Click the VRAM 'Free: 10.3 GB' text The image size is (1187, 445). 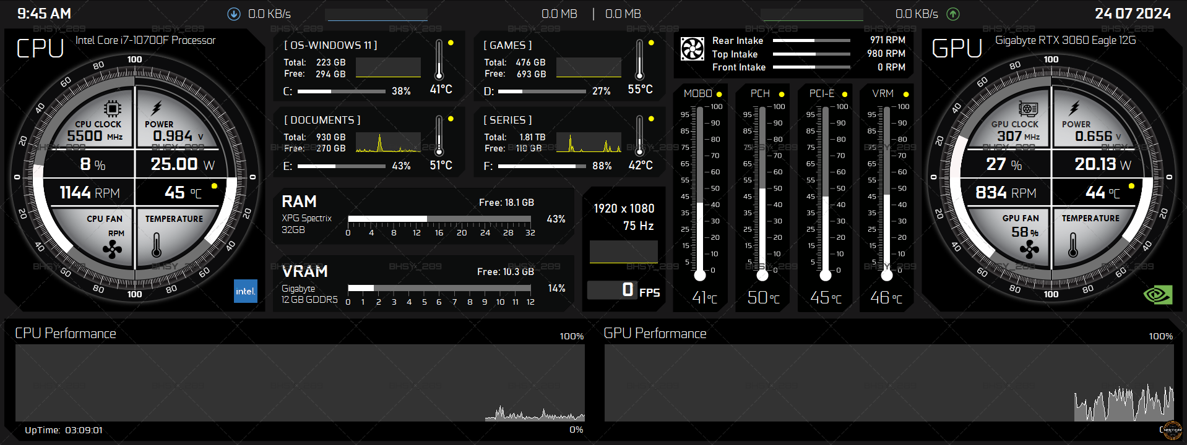(x=505, y=272)
